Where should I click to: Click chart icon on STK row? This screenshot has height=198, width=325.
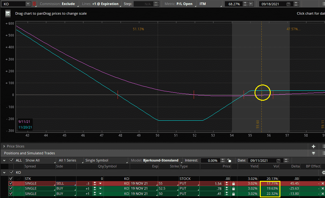coord(19,179)
